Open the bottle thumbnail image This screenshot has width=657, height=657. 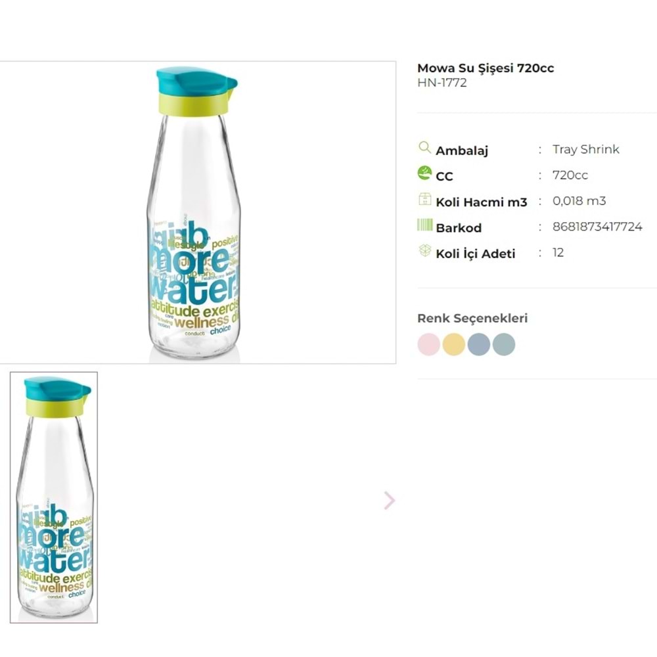tap(54, 497)
